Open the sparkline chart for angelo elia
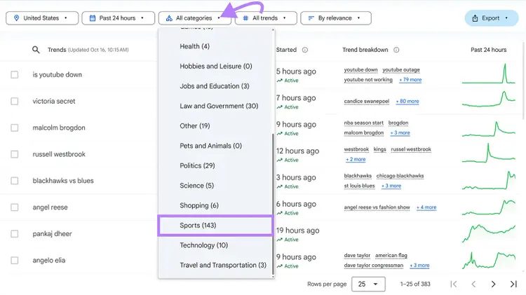526x295 pixels. click(489, 260)
